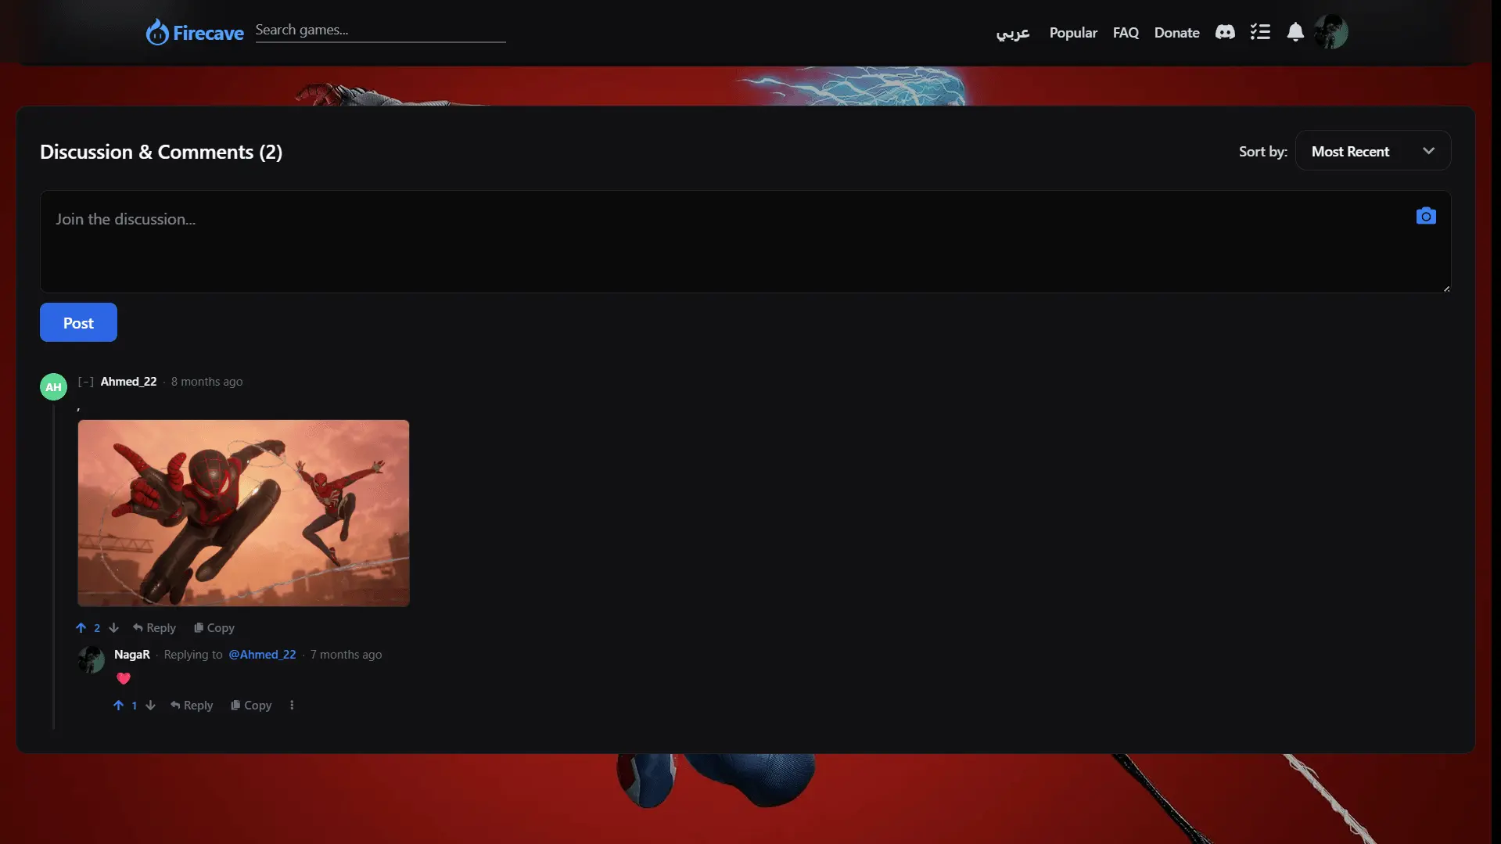Copy NagaR's reply
The image size is (1501, 844).
pyautogui.click(x=251, y=706)
